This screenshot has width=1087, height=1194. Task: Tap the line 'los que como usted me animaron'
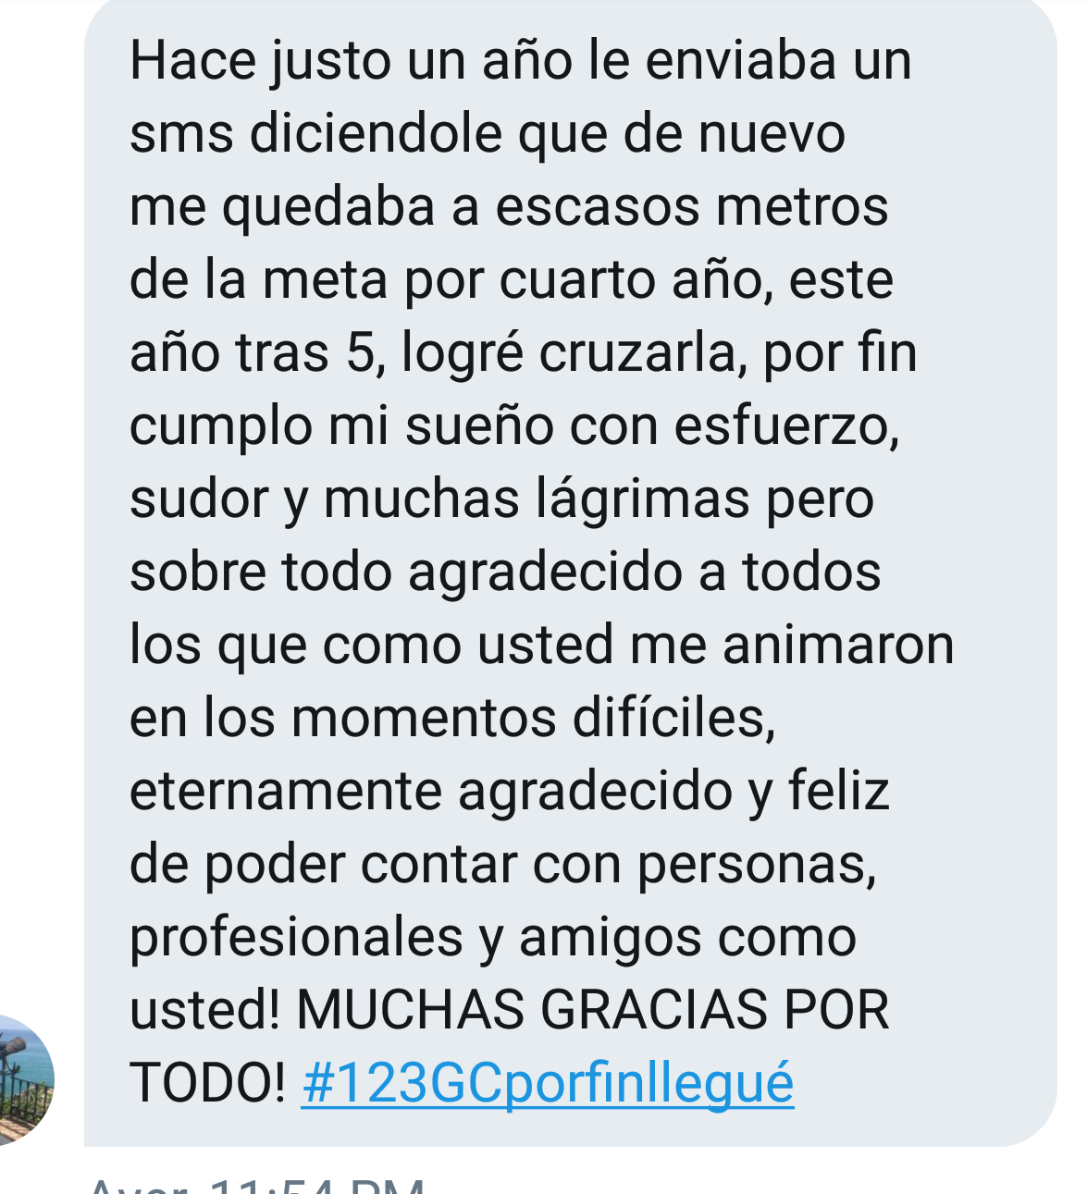point(542,646)
